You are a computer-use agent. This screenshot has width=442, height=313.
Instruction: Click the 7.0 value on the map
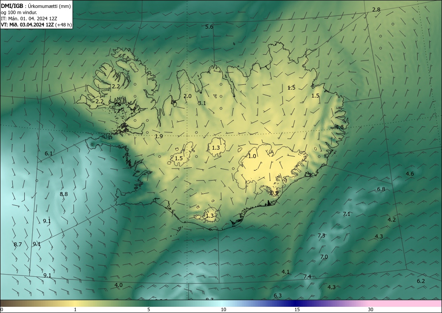click(x=324, y=257)
